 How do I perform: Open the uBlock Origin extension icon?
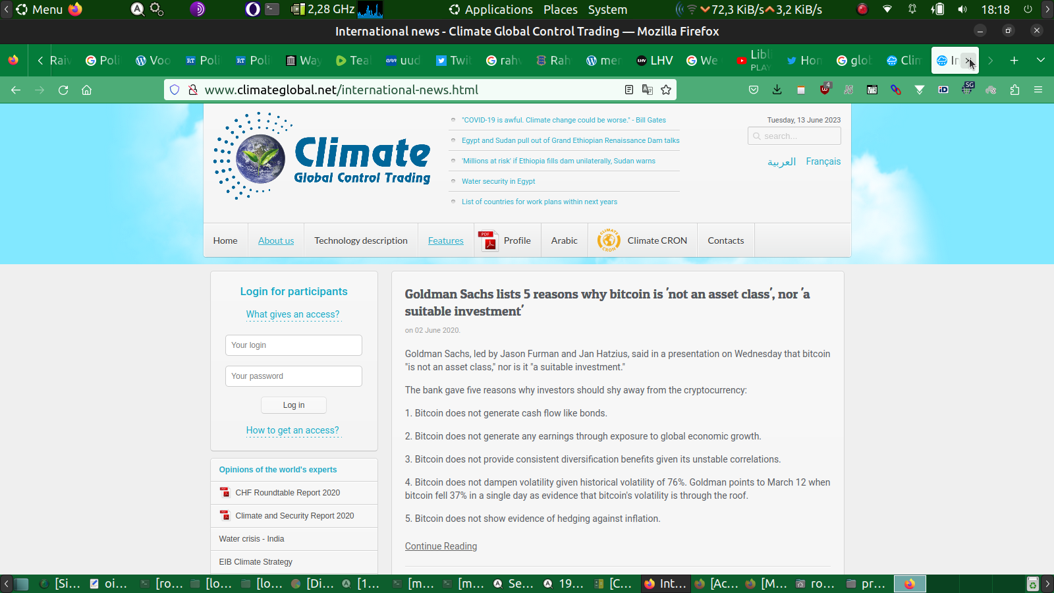coord(825,89)
